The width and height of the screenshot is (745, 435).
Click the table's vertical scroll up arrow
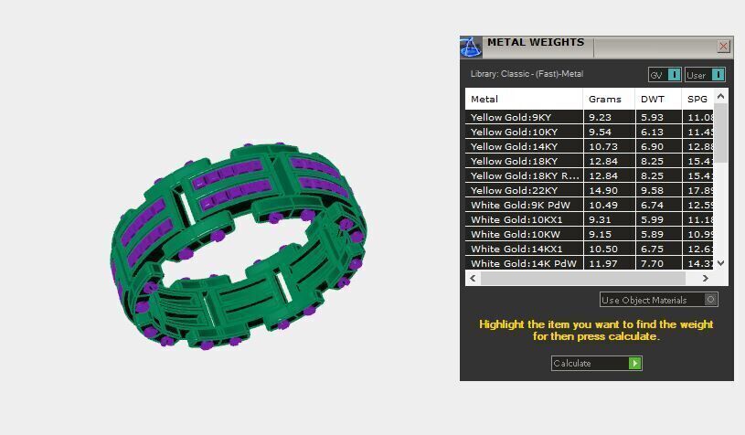(720, 96)
